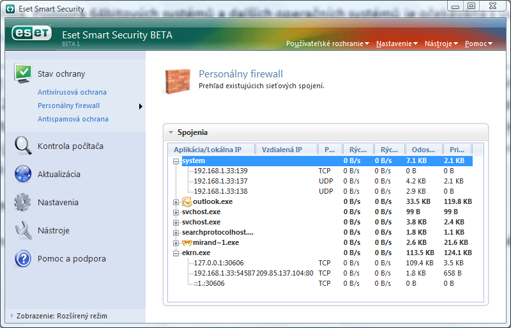Open the Nástroje top menu
The image size is (511, 328).
pos(441,43)
